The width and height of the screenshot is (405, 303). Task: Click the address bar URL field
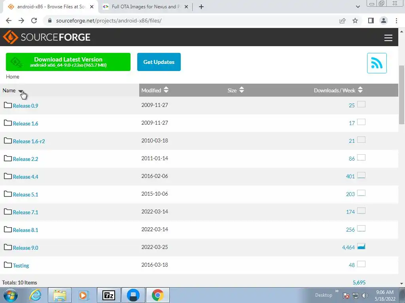click(191, 21)
